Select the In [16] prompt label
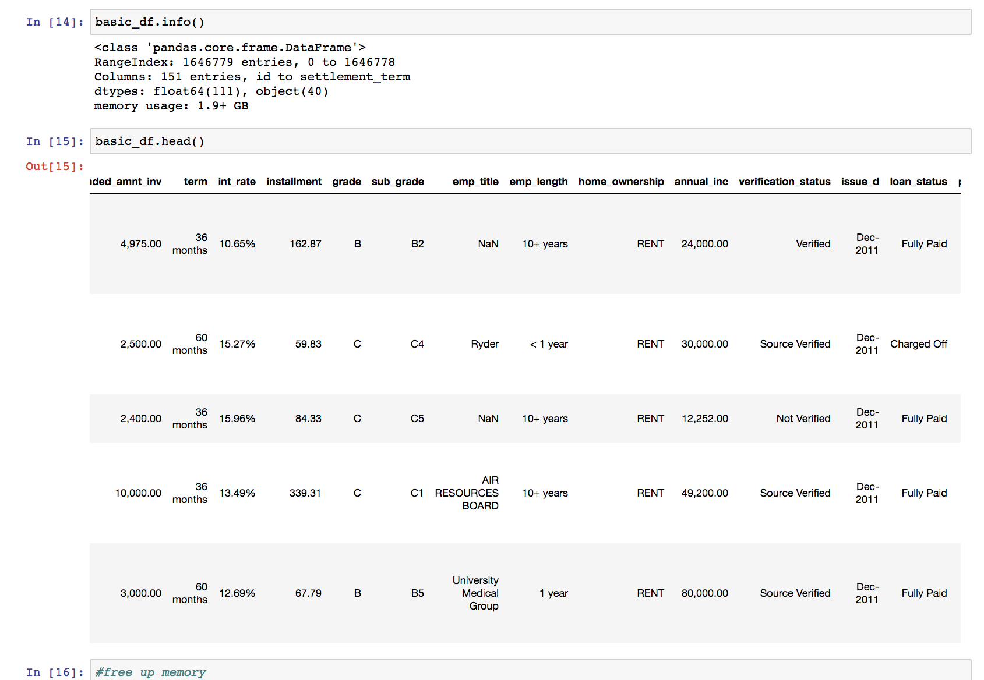 click(55, 672)
